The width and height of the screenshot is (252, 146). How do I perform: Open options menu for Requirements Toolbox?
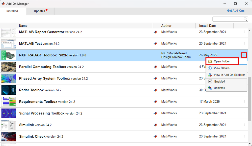244,102
